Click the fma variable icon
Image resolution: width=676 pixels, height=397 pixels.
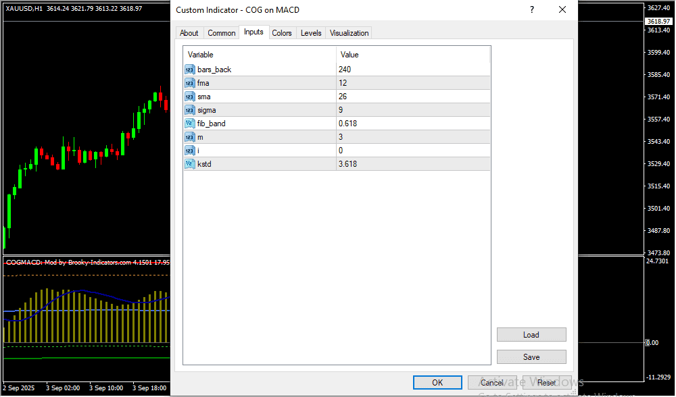pos(189,83)
